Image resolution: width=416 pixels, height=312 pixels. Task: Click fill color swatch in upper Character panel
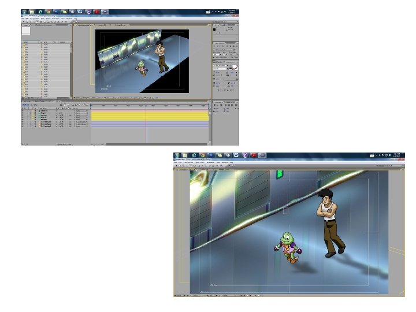pos(234,66)
